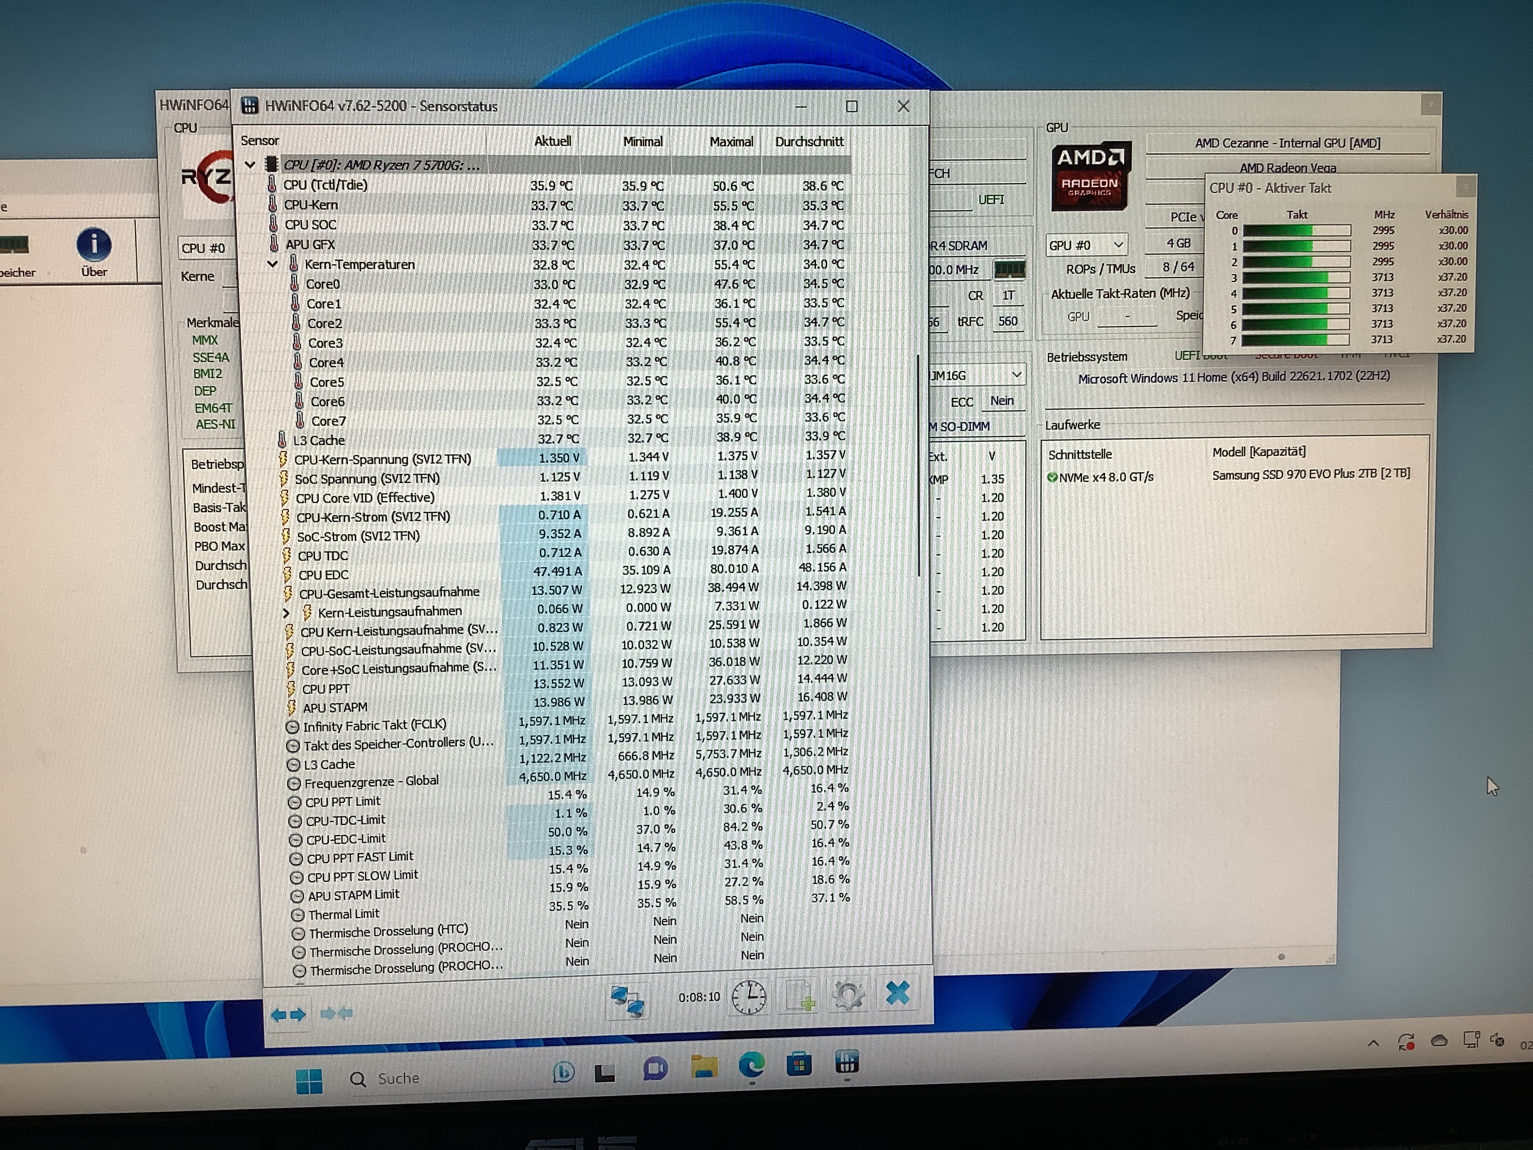
Task: Click the Über info icon
Action: click(93, 245)
